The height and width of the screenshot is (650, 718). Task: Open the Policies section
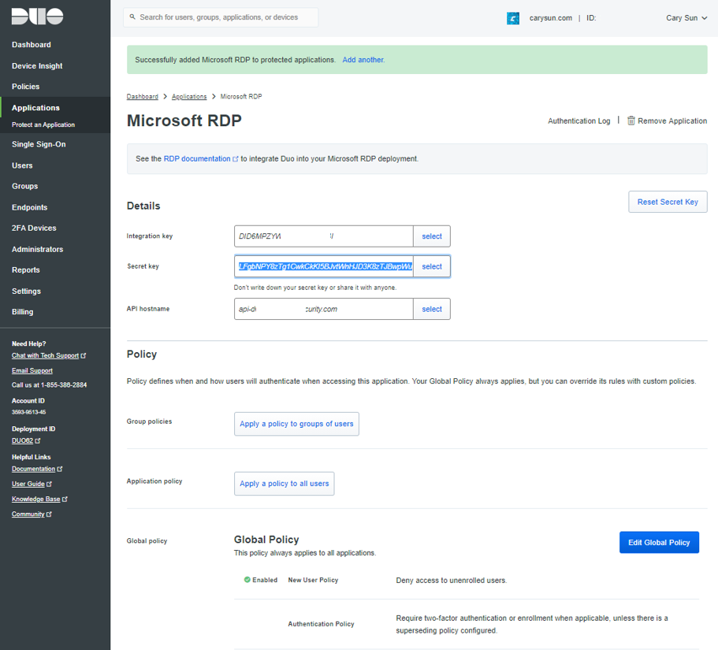26,87
